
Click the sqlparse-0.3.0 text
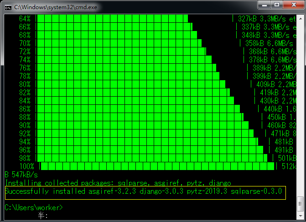coord(256,191)
